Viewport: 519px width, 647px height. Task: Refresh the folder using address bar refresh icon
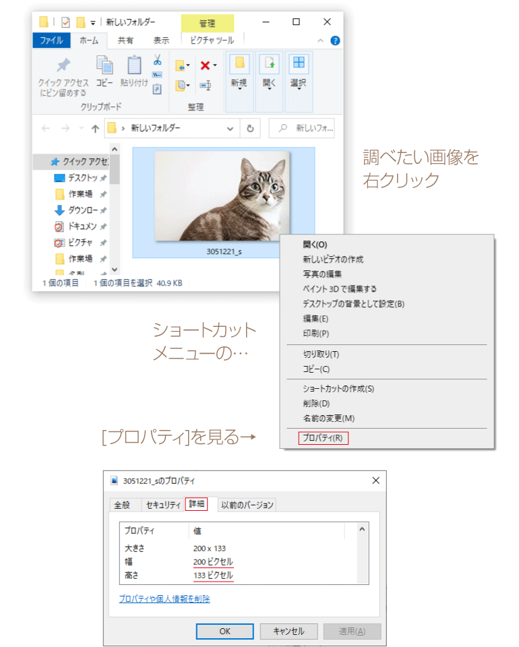coord(250,128)
